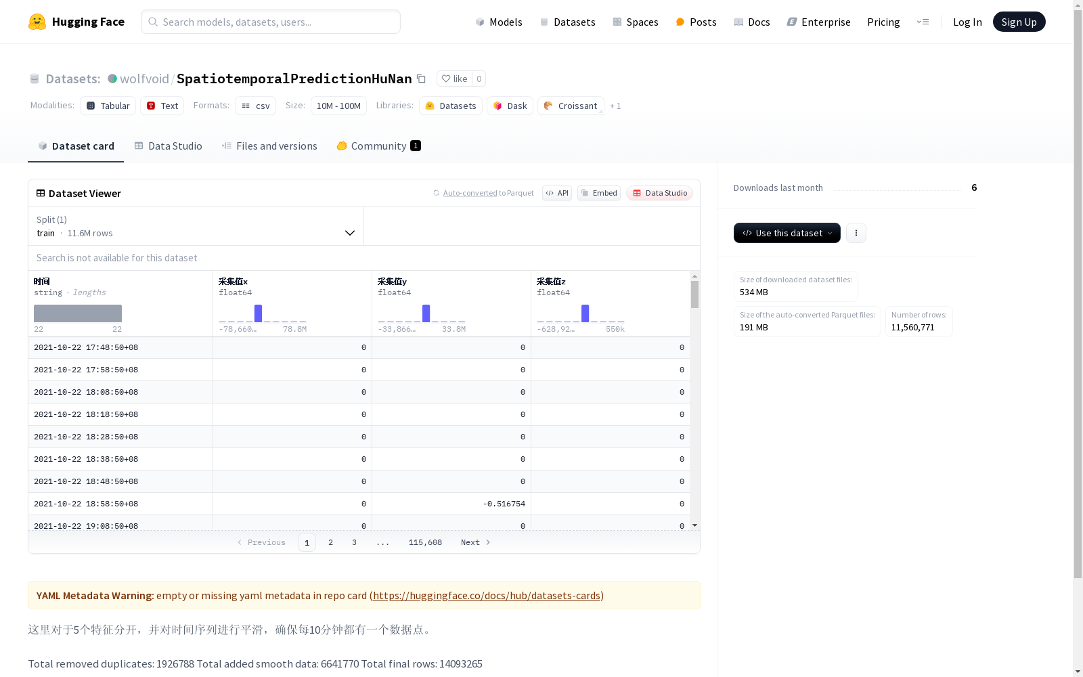Go to Pricing page
Screen dimensions: 1083x677
[883, 22]
